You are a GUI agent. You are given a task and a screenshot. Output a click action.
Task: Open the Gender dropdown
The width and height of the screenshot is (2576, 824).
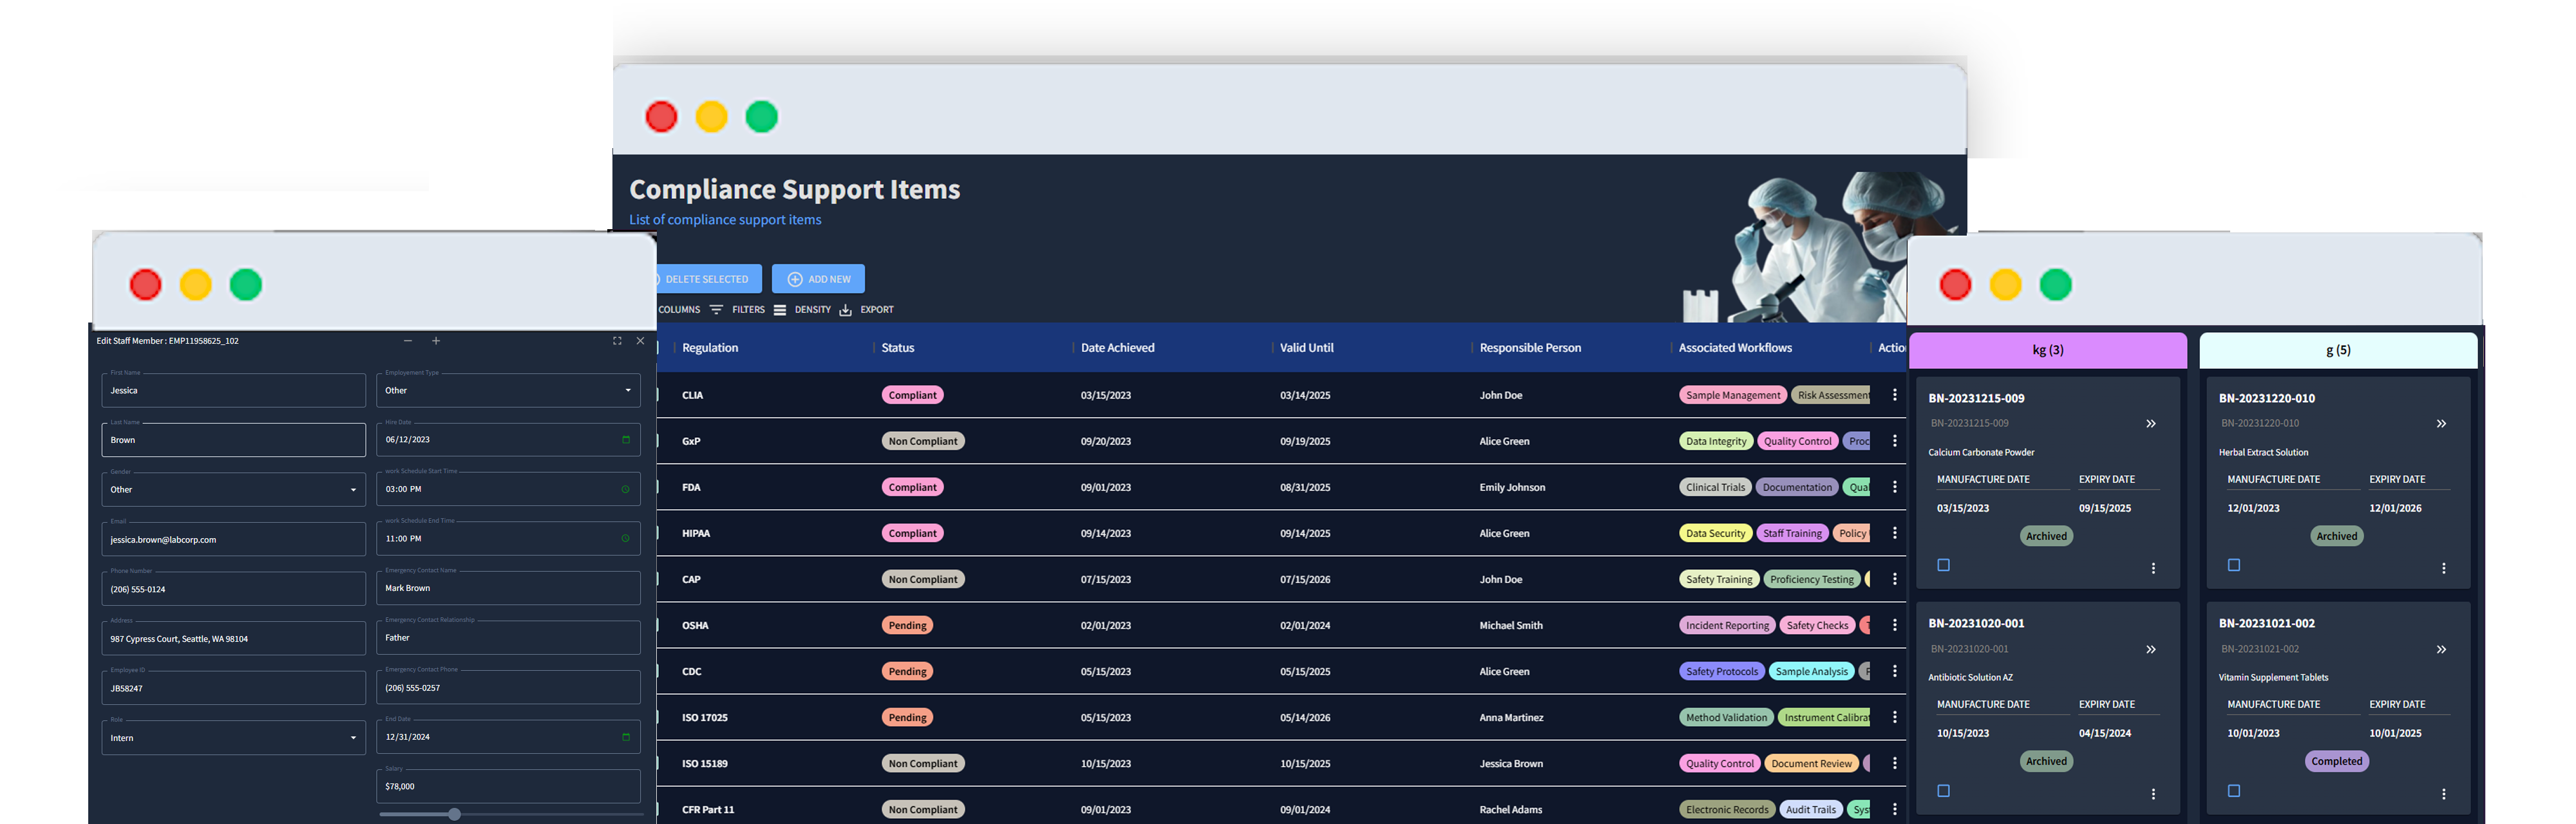click(x=233, y=489)
